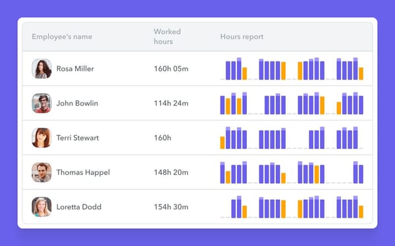Image resolution: width=395 pixels, height=246 pixels.
Task: Click Thomas Happel's avatar image
Action: point(41,172)
